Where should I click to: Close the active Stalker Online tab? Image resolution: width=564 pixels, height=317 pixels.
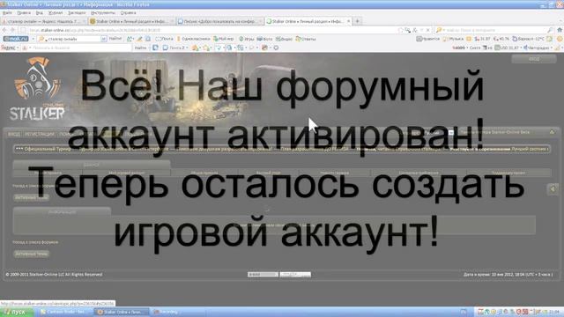pyautogui.click(x=348, y=21)
